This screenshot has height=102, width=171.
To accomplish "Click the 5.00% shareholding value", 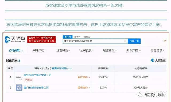I will tap(103, 87).
